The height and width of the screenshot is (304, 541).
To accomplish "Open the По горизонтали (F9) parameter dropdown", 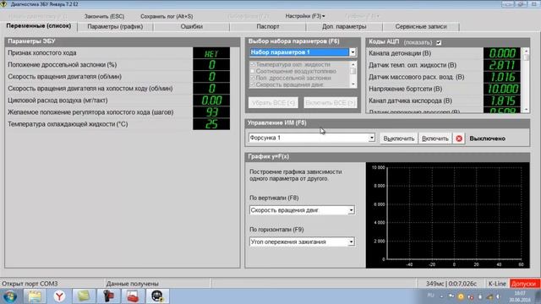I will pyautogui.click(x=351, y=242).
